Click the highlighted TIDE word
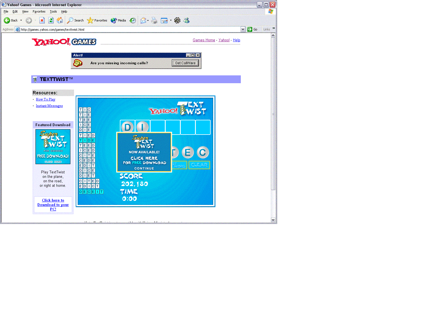The width and height of the screenshot is (447, 335). point(87,140)
